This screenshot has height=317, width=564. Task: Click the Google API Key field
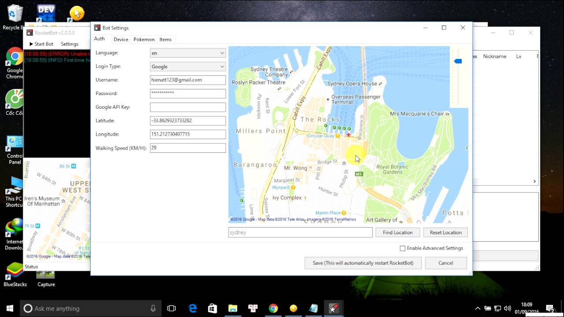point(188,107)
